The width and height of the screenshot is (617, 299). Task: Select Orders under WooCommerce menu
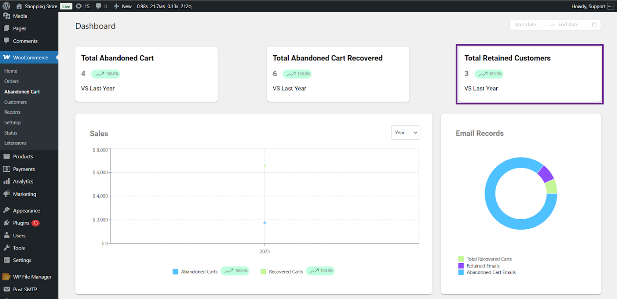(x=12, y=81)
